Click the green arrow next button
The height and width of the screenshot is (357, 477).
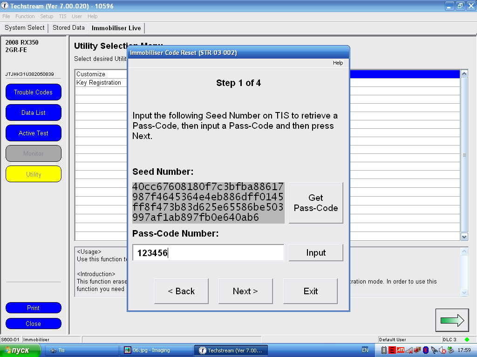(x=452, y=320)
